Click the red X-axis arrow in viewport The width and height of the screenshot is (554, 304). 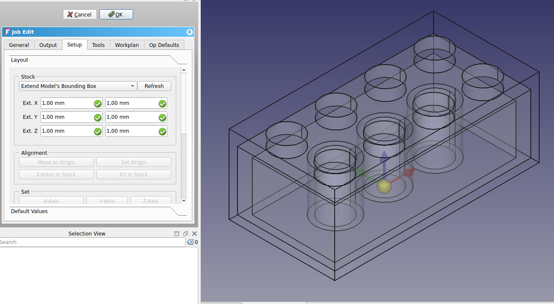[x=408, y=173]
